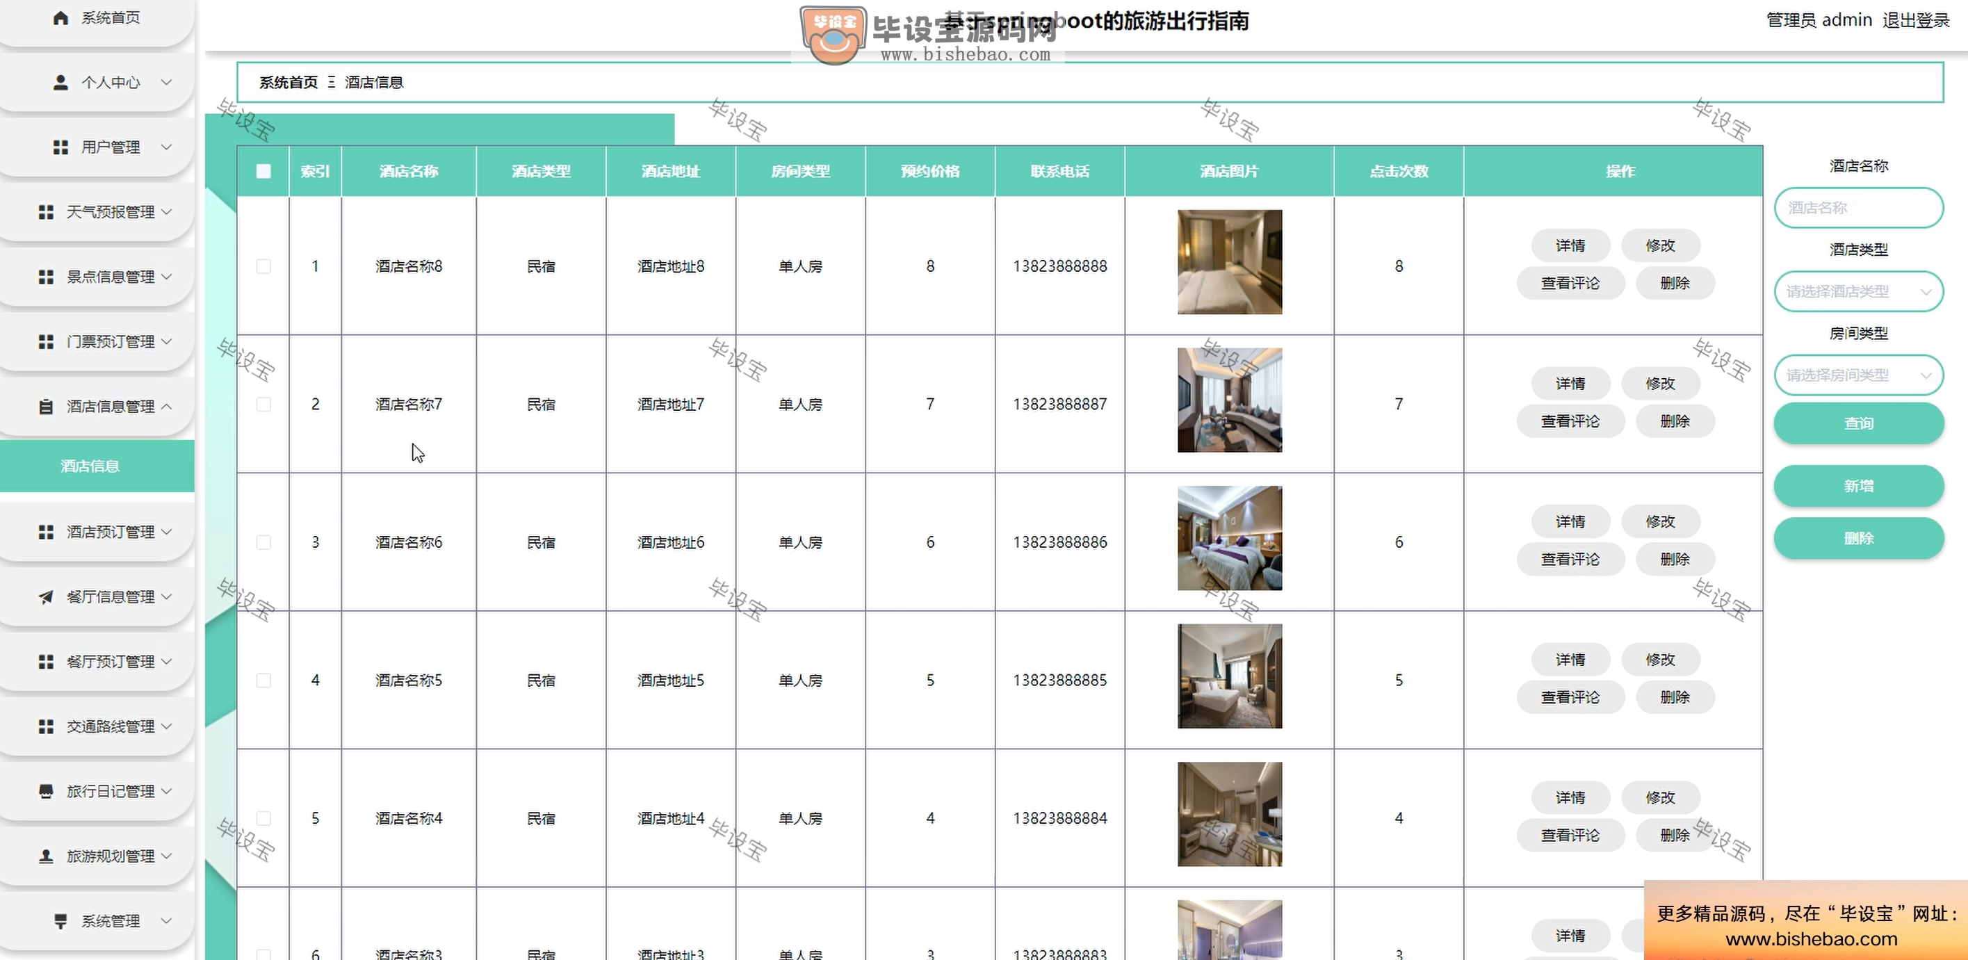Toggle the select-all checkbox in table header

pos(263,171)
